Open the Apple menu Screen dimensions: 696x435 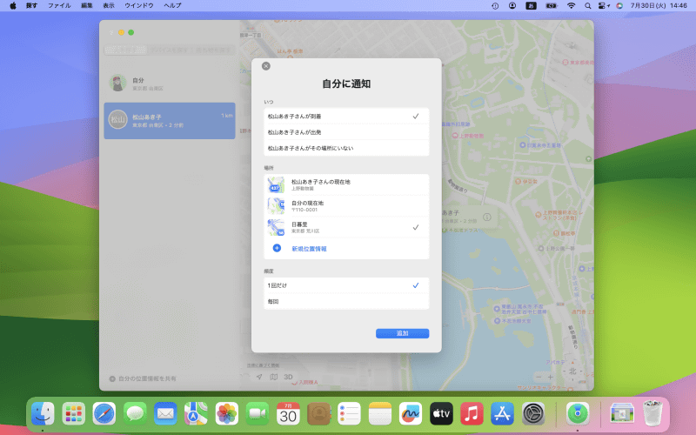[x=13, y=6]
